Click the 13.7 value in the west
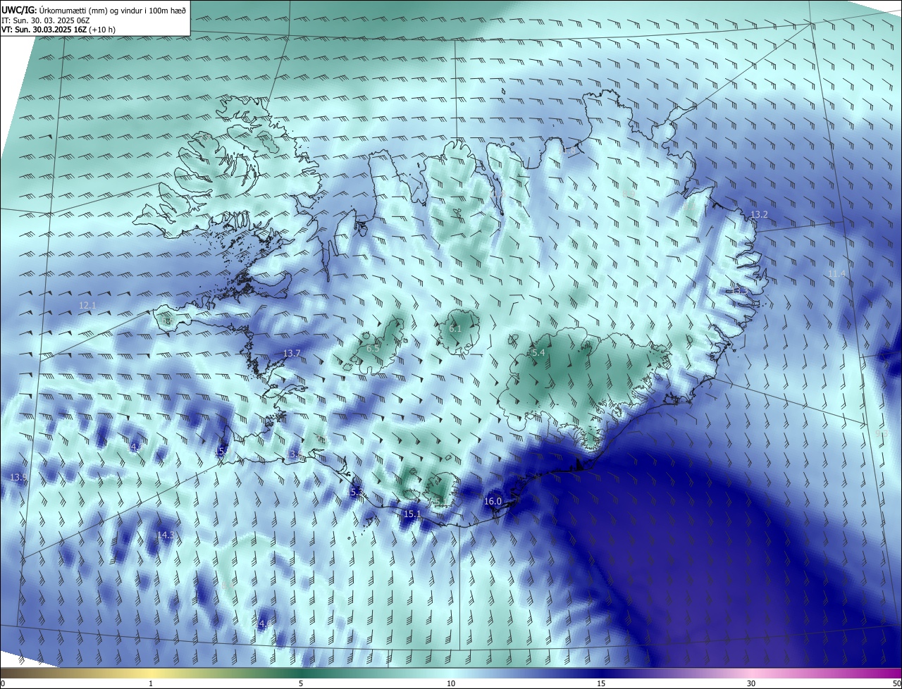This screenshot has height=689, width=902. point(292,353)
